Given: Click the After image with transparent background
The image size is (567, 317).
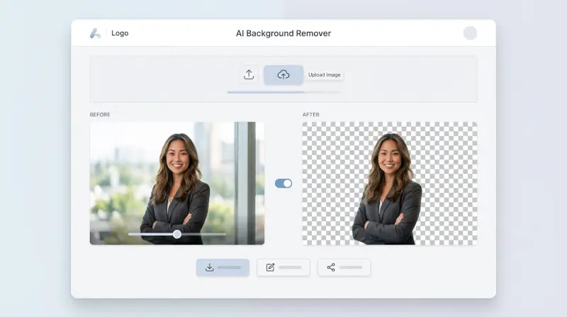Looking at the screenshot, I should (389, 183).
